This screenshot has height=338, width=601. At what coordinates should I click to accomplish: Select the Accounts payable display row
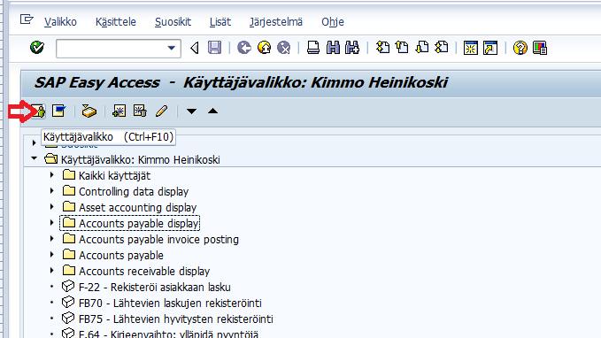138,224
